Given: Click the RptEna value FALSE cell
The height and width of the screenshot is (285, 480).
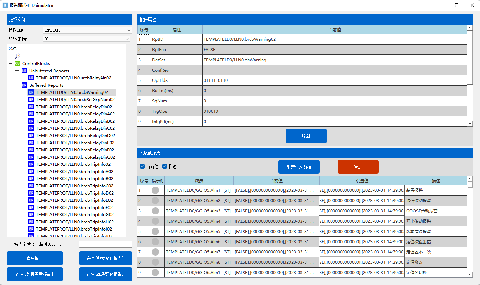Looking at the screenshot, I should pos(335,50).
